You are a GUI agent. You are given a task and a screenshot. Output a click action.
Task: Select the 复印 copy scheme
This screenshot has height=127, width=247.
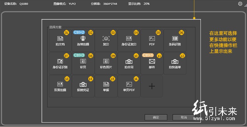106,40
